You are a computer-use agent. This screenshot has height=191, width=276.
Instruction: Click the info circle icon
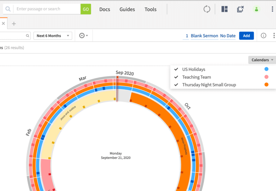(x=263, y=36)
